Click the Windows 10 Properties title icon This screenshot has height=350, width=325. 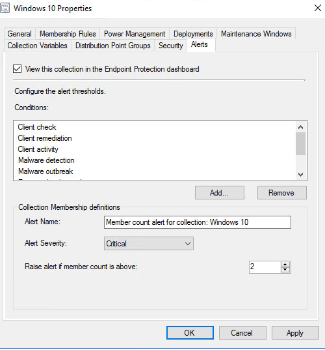[x=5, y=8]
